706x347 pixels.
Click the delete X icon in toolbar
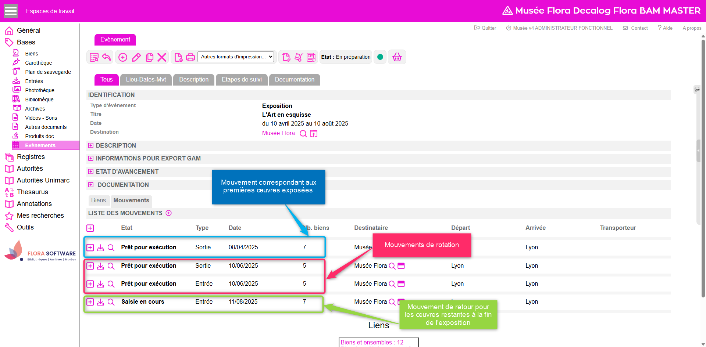162,57
